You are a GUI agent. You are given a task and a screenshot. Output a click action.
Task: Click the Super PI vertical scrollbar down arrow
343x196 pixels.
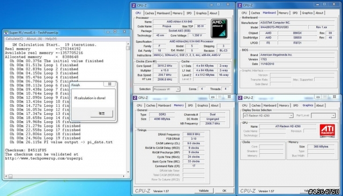[x=128, y=172]
